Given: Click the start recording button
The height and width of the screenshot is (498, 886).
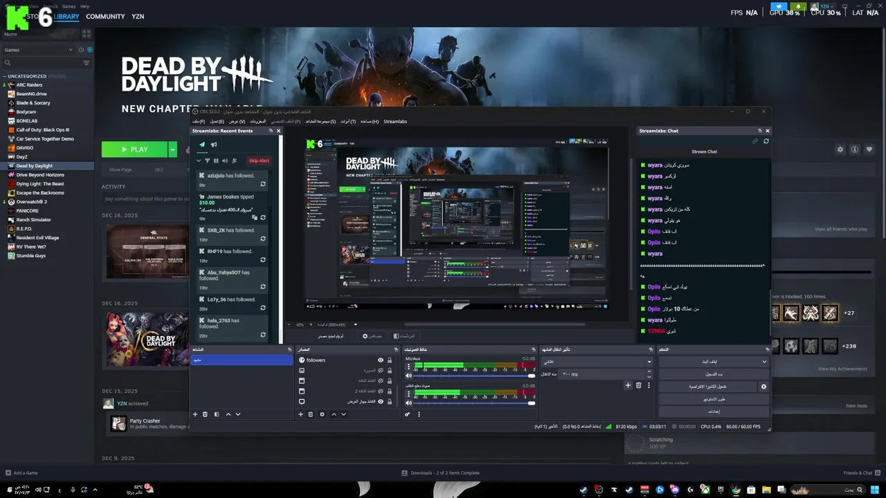Looking at the screenshot, I should [x=714, y=374].
